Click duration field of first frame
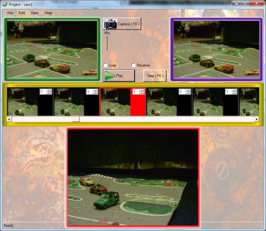Image resolution: width=266 pixels, height=231 pixels. pyautogui.click(x=43, y=91)
